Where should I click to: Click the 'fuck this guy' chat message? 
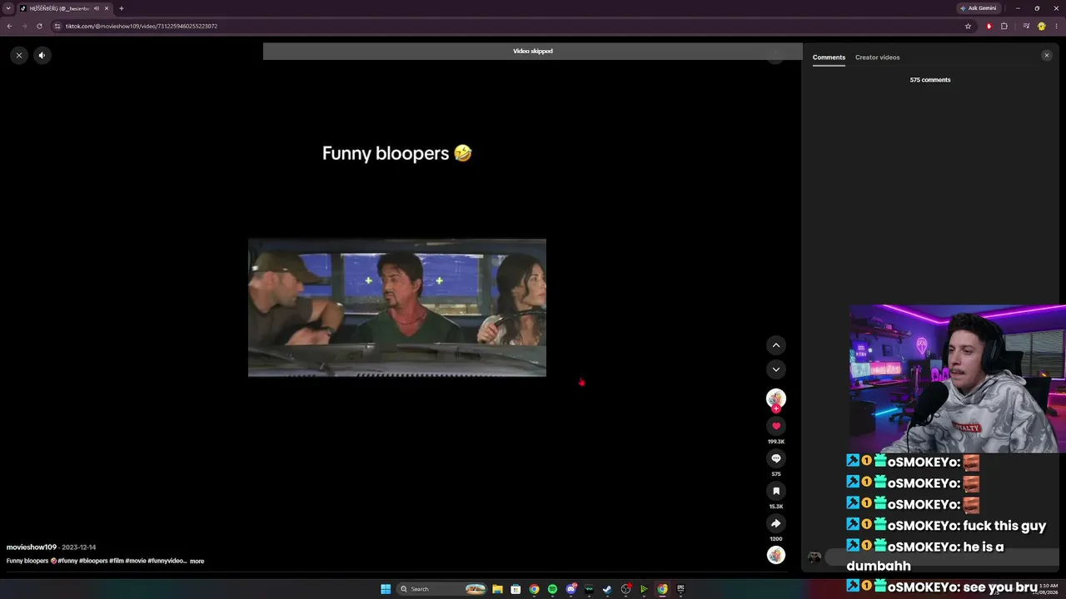tap(1004, 526)
